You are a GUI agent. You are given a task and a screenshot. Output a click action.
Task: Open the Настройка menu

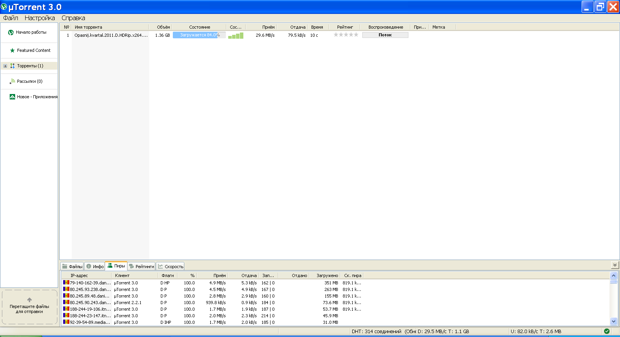tap(40, 18)
